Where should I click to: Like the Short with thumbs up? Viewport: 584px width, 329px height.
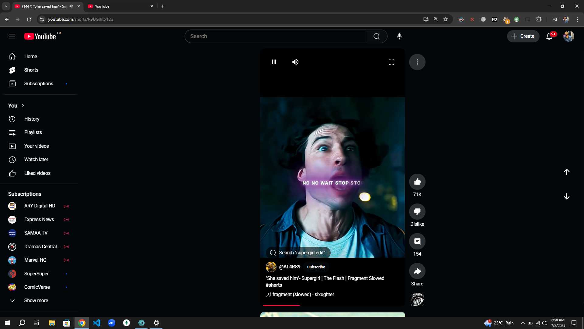coord(417,182)
